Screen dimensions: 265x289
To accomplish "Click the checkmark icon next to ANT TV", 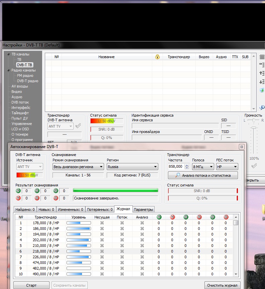I will [x=78, y=126].
